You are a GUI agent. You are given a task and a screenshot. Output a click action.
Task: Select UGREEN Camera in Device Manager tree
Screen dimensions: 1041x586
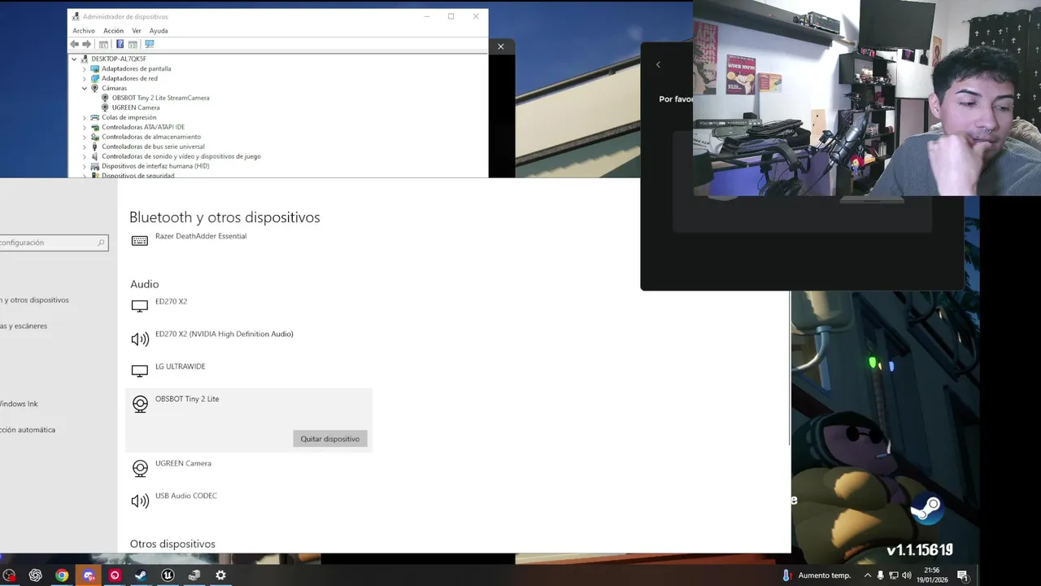pos(136,107)
